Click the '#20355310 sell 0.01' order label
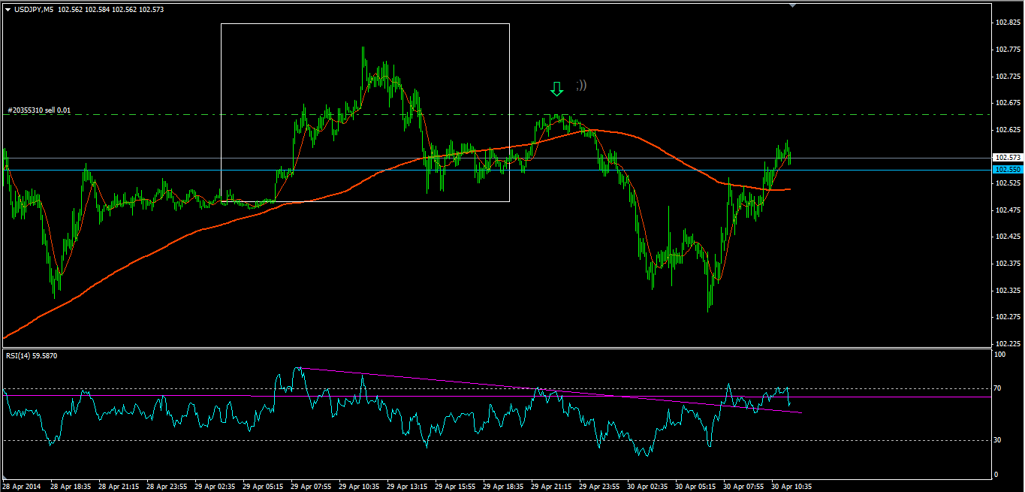The image size is (1025, 492). tap(39, 110)
